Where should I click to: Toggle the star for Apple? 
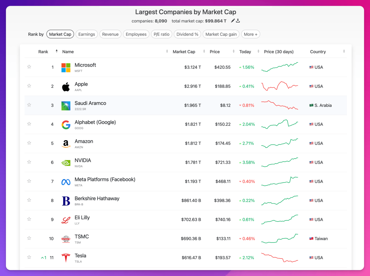(29, 86)
